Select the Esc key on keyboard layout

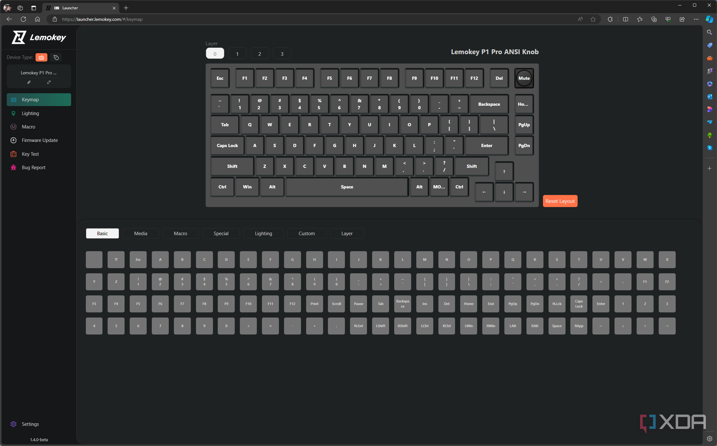click(220, 78)
